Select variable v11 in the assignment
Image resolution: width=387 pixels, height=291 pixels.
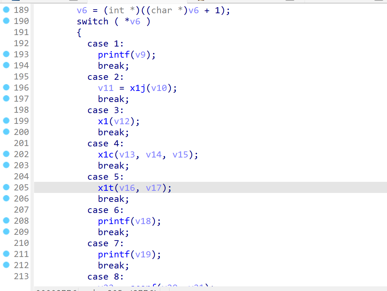tap(106, 88)
